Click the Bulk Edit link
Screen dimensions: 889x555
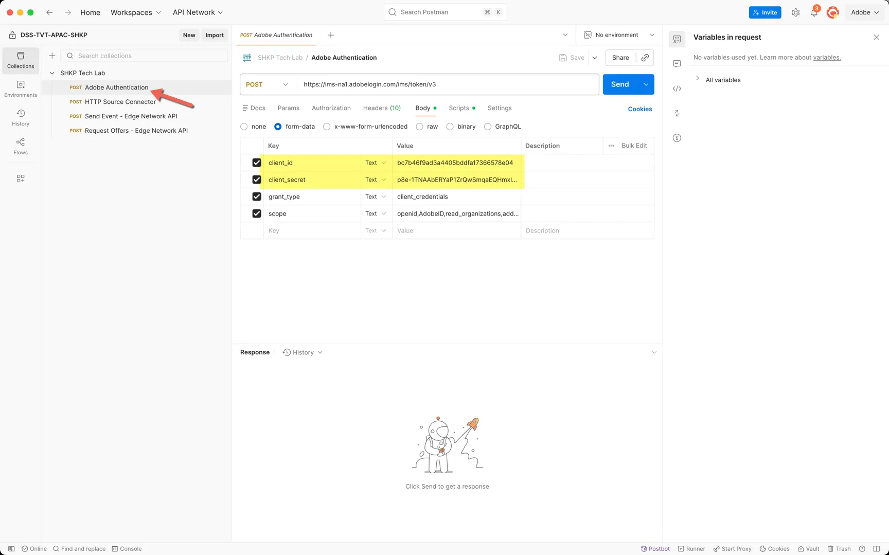(634, 146)
